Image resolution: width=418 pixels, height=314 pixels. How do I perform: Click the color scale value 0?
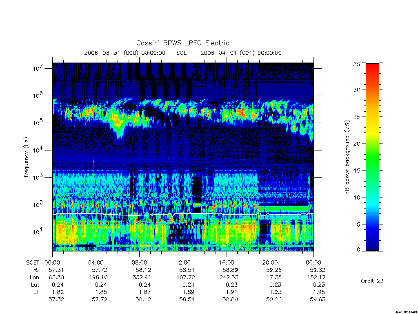pyautogui.click(x=358, y=250)
